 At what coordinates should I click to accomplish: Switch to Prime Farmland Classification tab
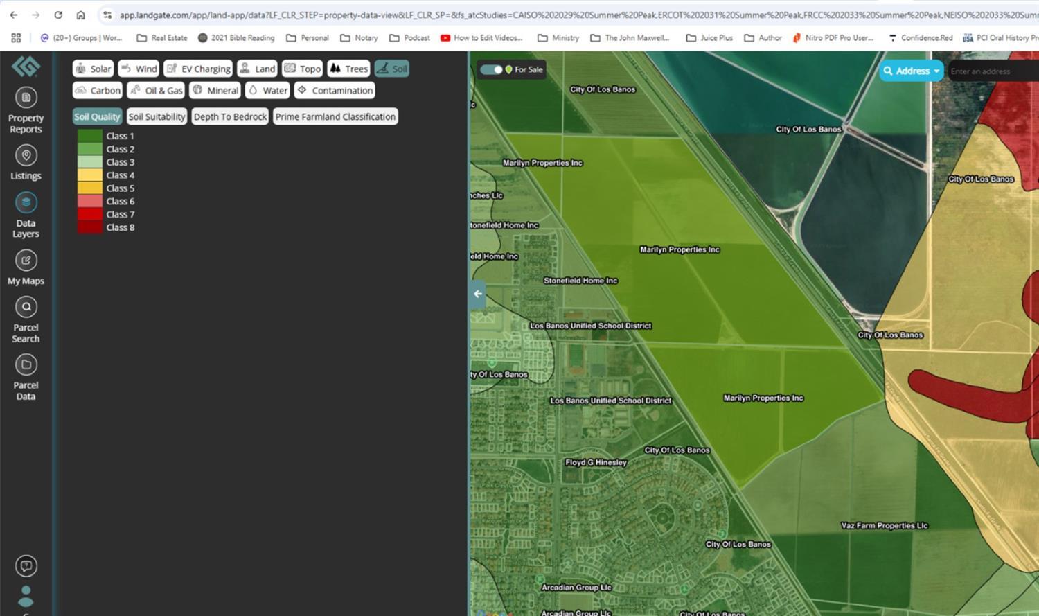(x=335, y=117)
